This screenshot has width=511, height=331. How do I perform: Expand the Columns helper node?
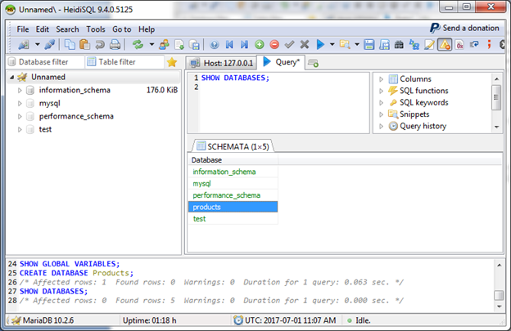381,79
